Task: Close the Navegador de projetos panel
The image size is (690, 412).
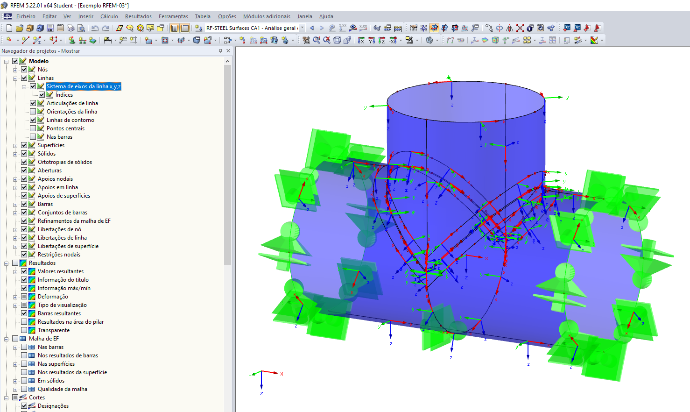Action: (x=228, y=51)
